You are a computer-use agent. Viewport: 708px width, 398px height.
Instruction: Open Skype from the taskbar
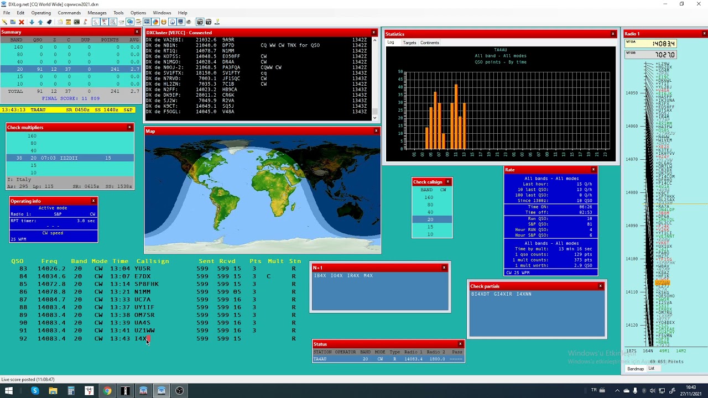point(35,391)
